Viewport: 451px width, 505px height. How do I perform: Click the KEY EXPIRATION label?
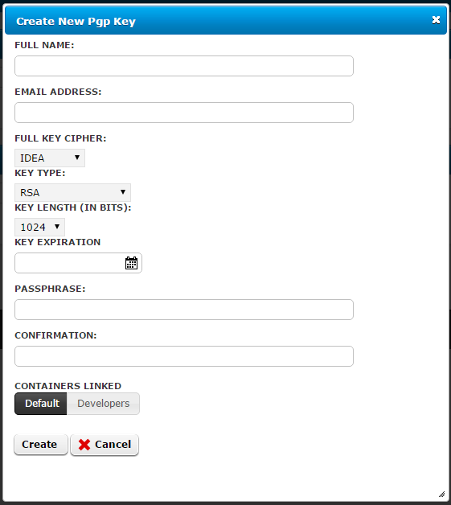58,242
